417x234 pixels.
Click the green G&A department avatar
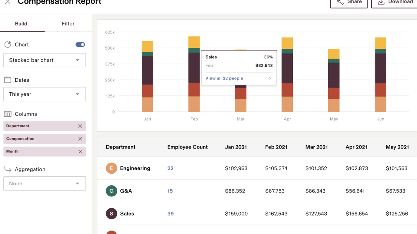[x=111, y=191]
